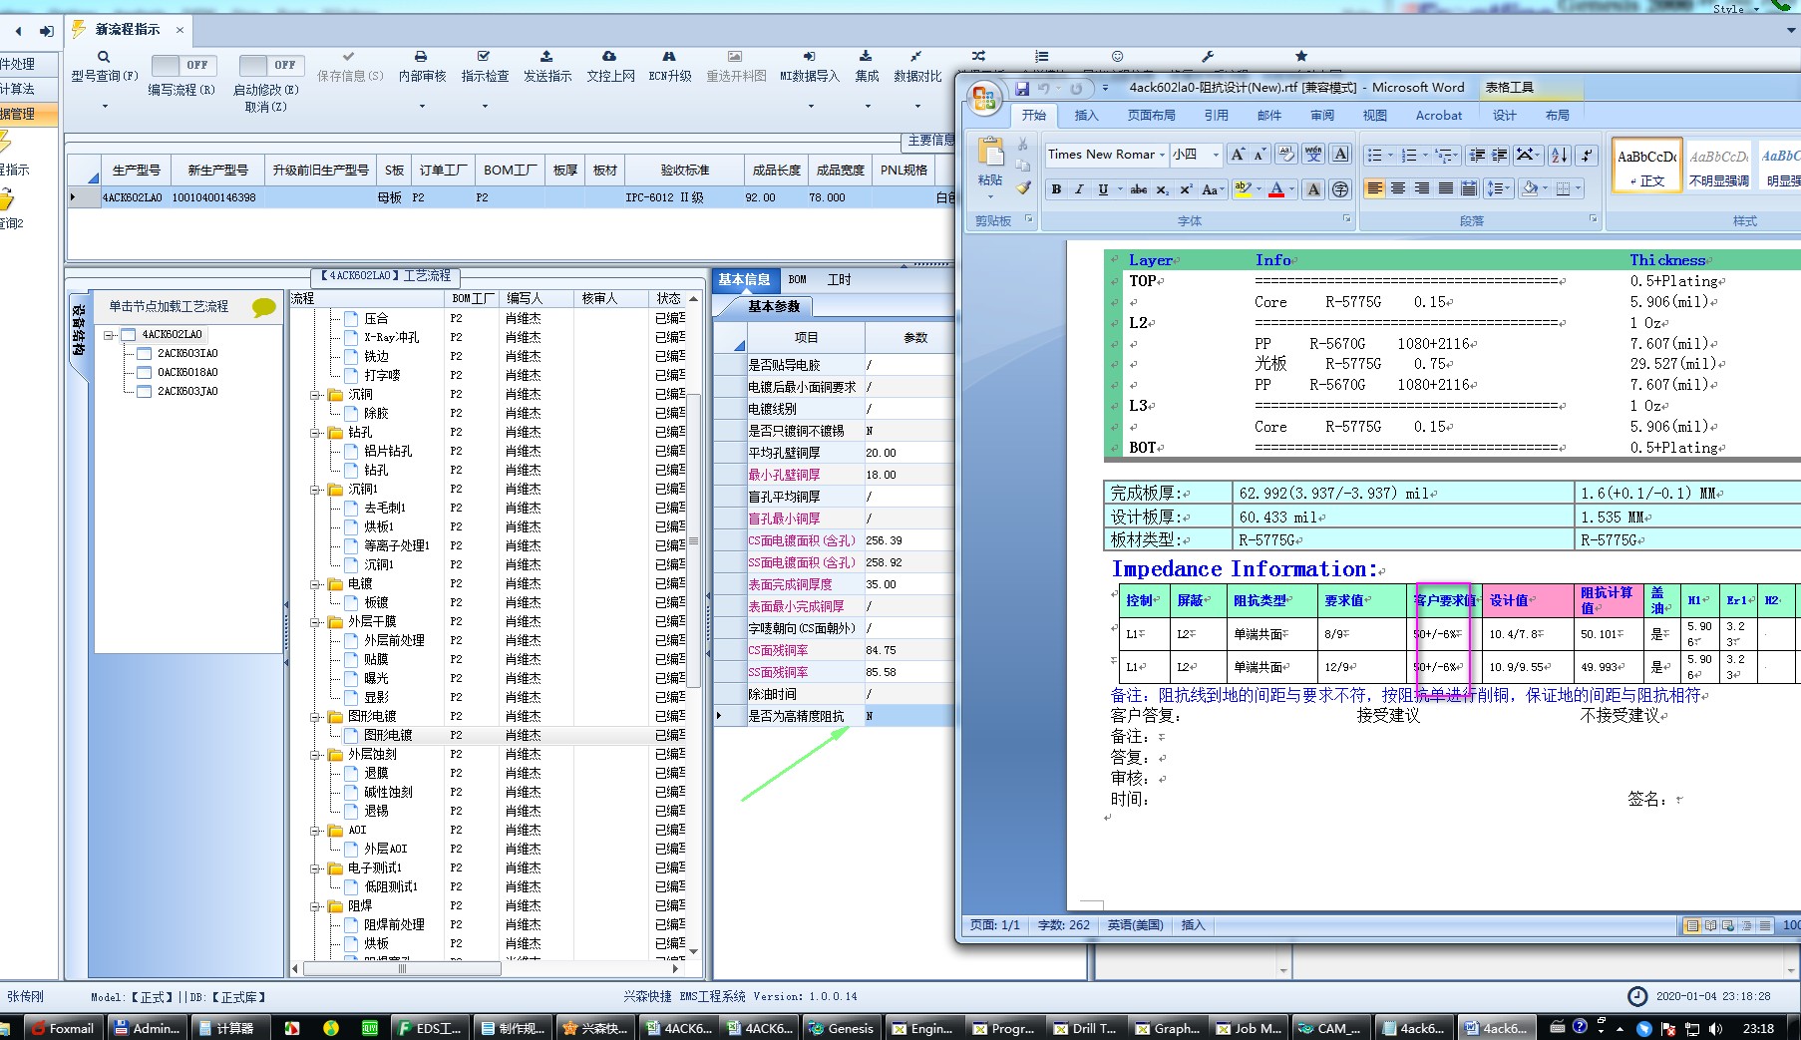Open the Times New Roman font dropdown

point(1162,155)
